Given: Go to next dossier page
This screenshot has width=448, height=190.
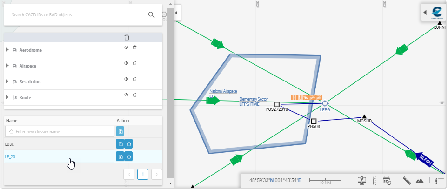Looking at the screenshot, I should coord(157,174).
